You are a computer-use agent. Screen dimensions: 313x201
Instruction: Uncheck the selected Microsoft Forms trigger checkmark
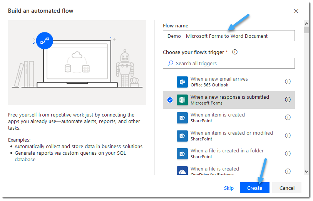(170, 100)
